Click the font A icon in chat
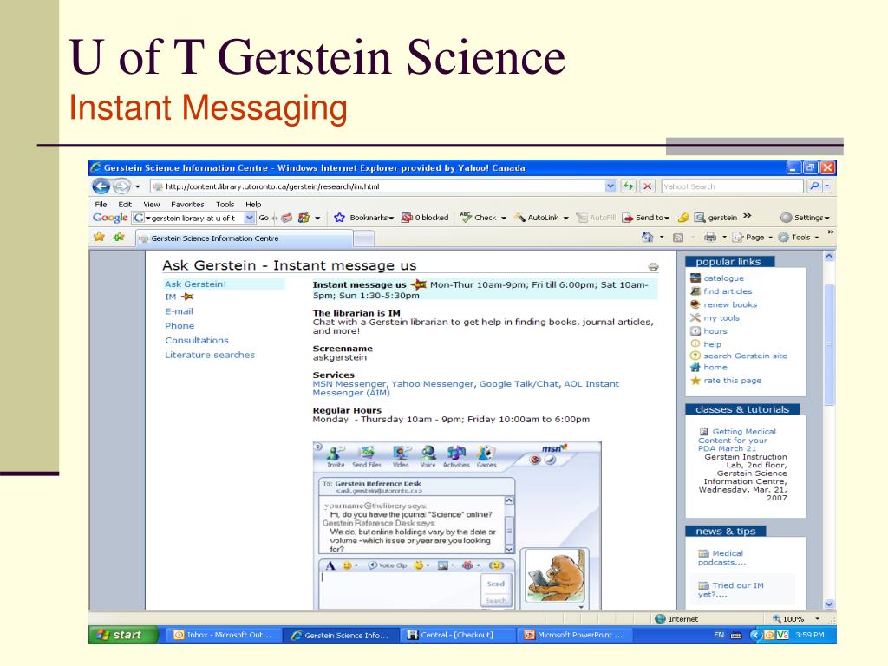 coord(330,565)
